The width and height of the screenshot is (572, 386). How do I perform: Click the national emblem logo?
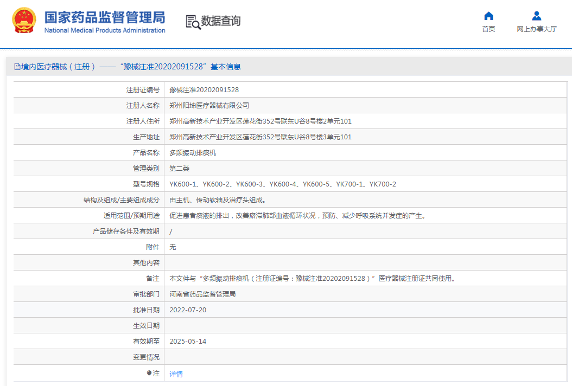pyautogui.click(x=24, y=21)
